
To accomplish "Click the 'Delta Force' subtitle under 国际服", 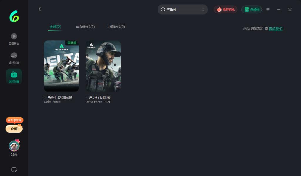I will tap(52, 102).
